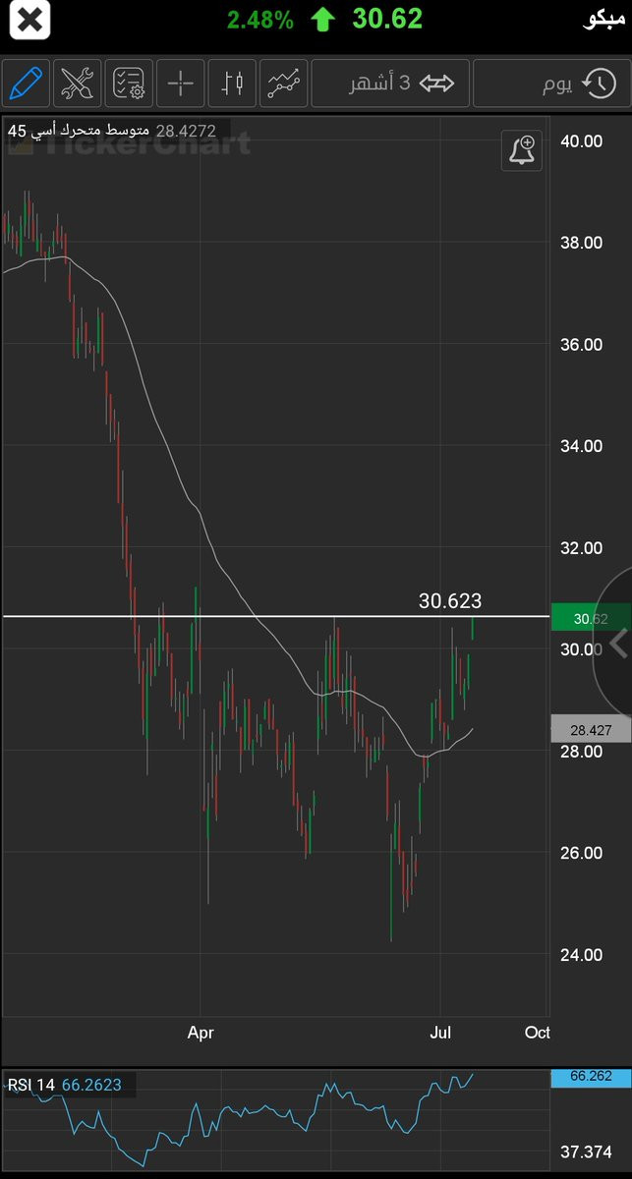
Task: Open the checklist settings icon
Action: pyautogui.click(x=129, y=84)
